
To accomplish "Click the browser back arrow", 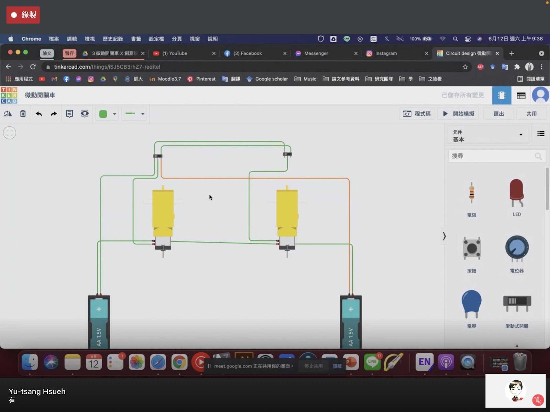I will (x=8, y=67).
